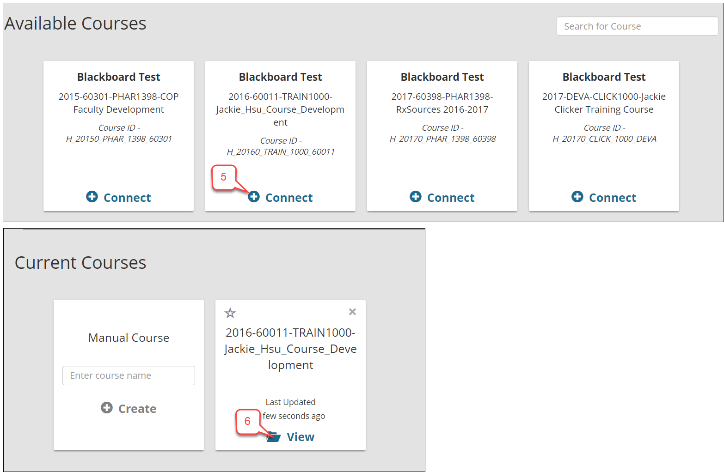Click plus icon for RxSources 2016-2017 course
This screenshot has height=472, width=724.
pyautogui.click(x=416, y=197)
